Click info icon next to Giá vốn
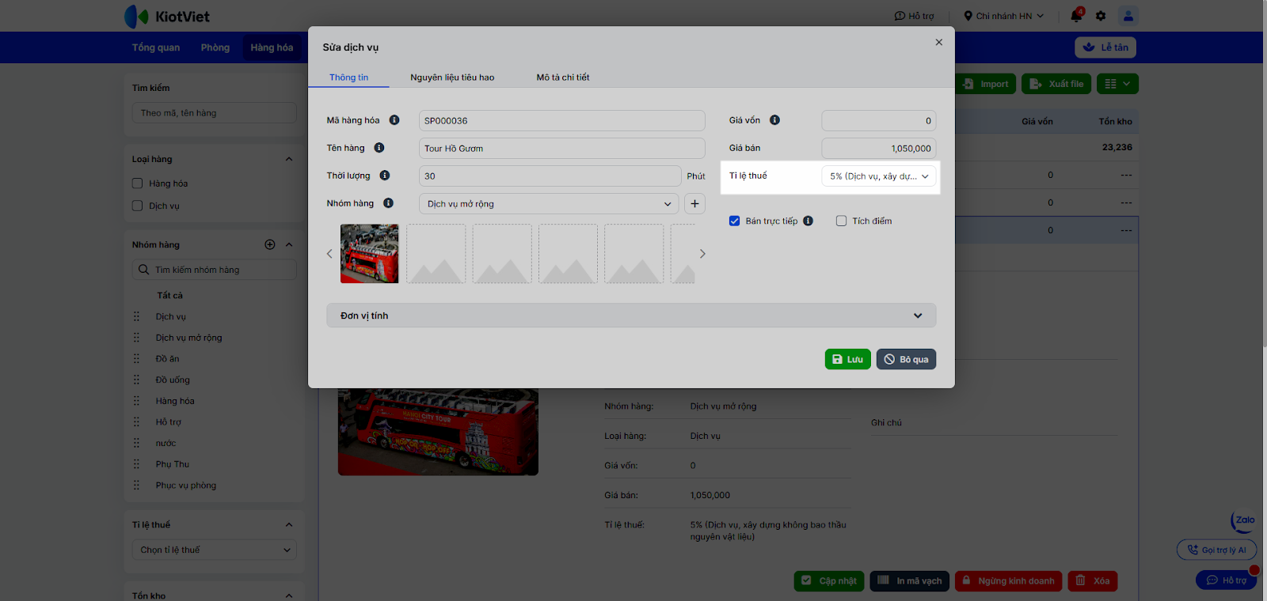 [x=774, y=120]
